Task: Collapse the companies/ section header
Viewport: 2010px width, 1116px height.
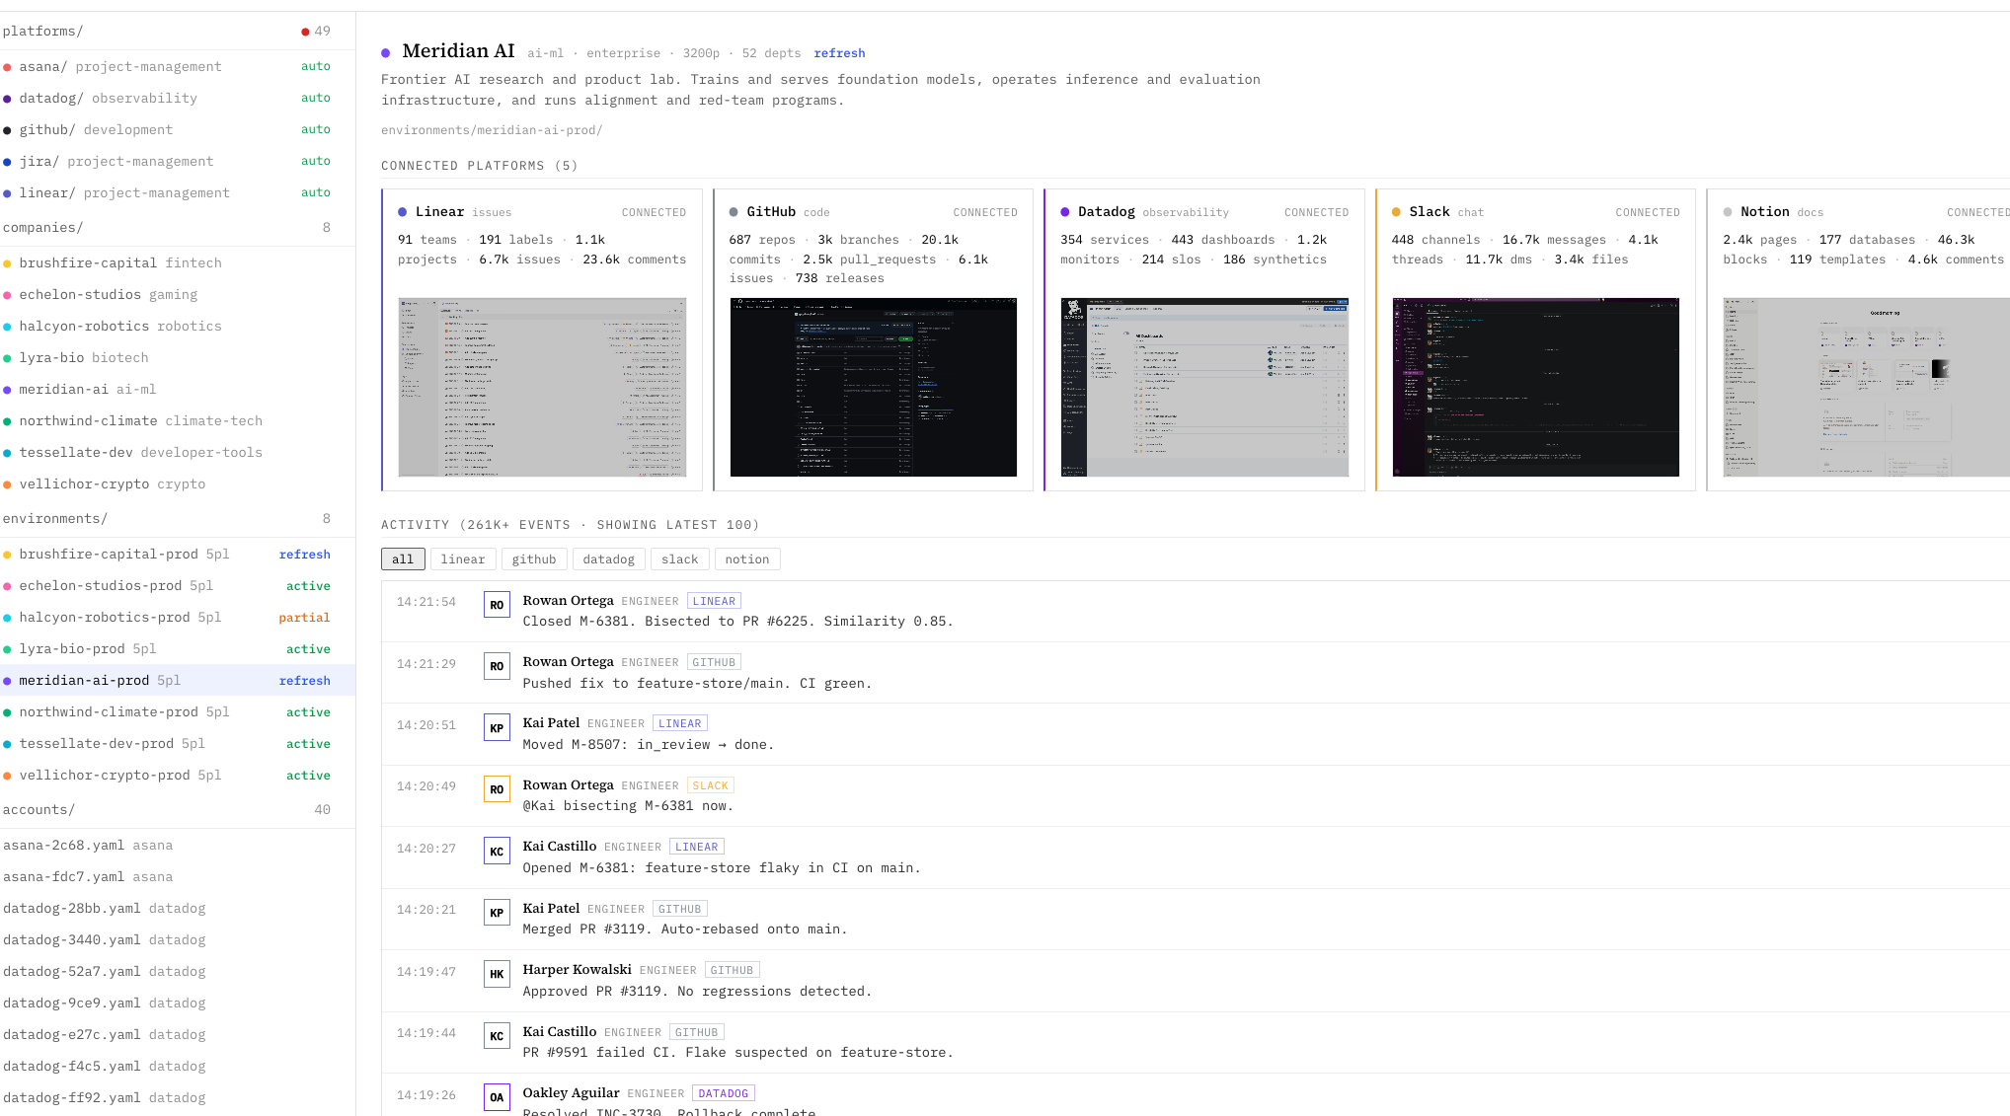Action: point(43,228)
